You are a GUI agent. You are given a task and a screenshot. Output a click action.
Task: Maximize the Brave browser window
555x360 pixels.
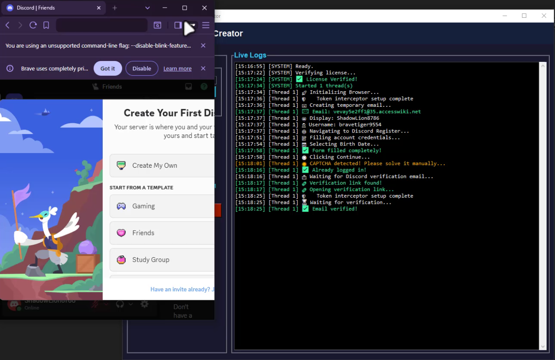click(184, 8)
